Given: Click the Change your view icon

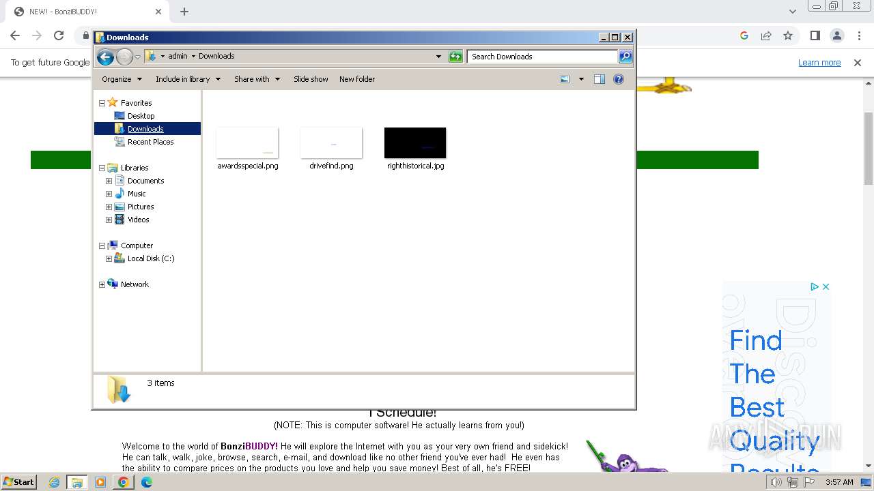Looking at the screenshot, I should tap(565, 79).
